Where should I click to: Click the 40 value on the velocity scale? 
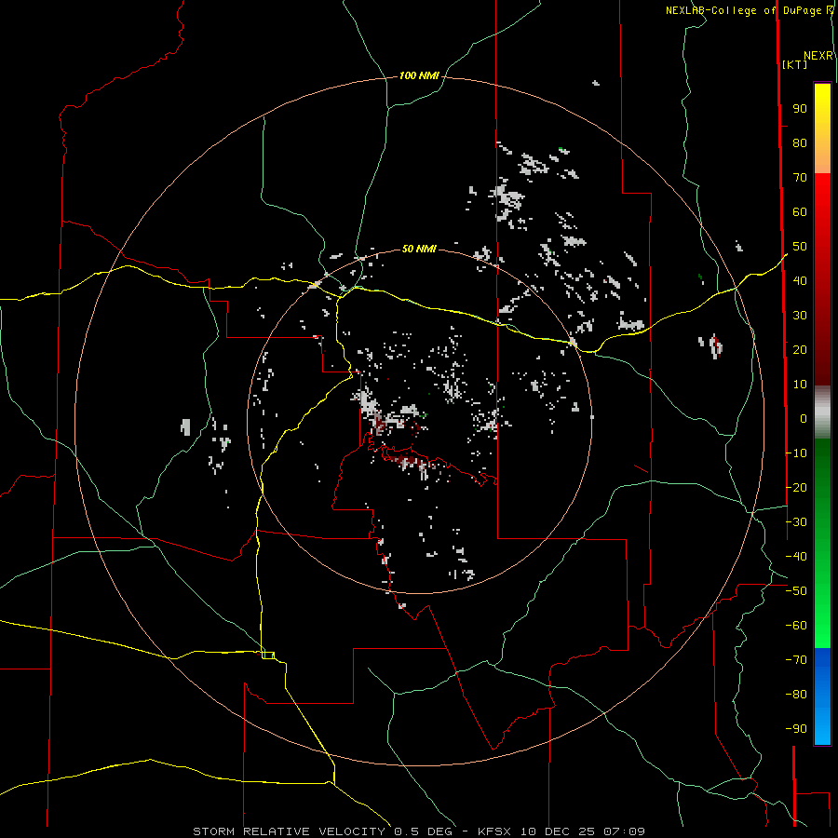click(800, 281)
